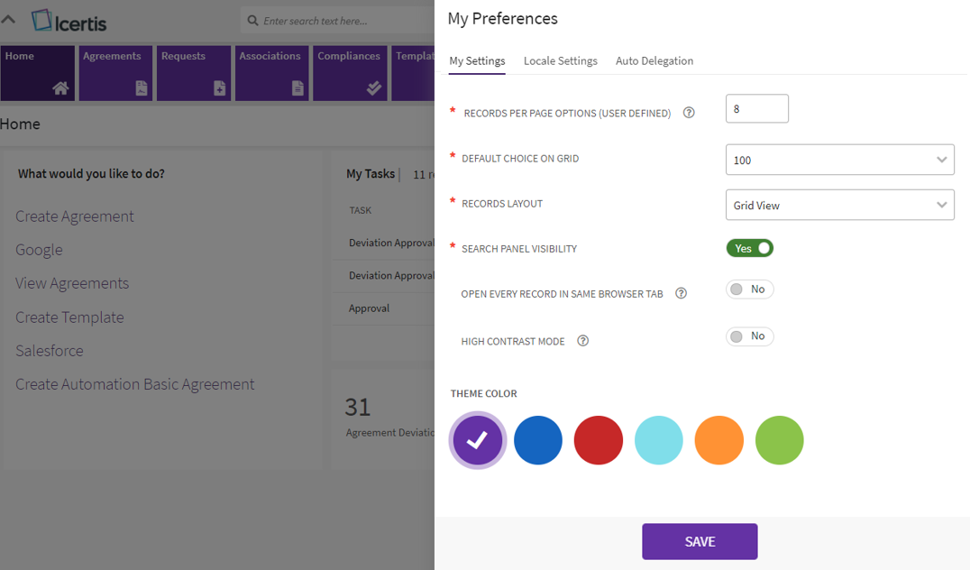This screenshot has height=570, width=970.
Task: Open the Default Choice on Grid dropdown
Action: [x=839, y=161]
